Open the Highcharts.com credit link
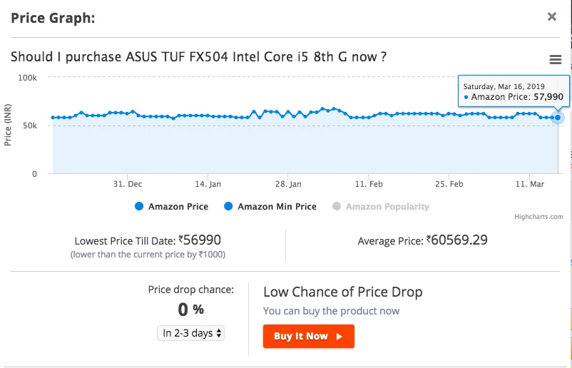The height and width of the screenshot is (368, 572). (538, 217)
